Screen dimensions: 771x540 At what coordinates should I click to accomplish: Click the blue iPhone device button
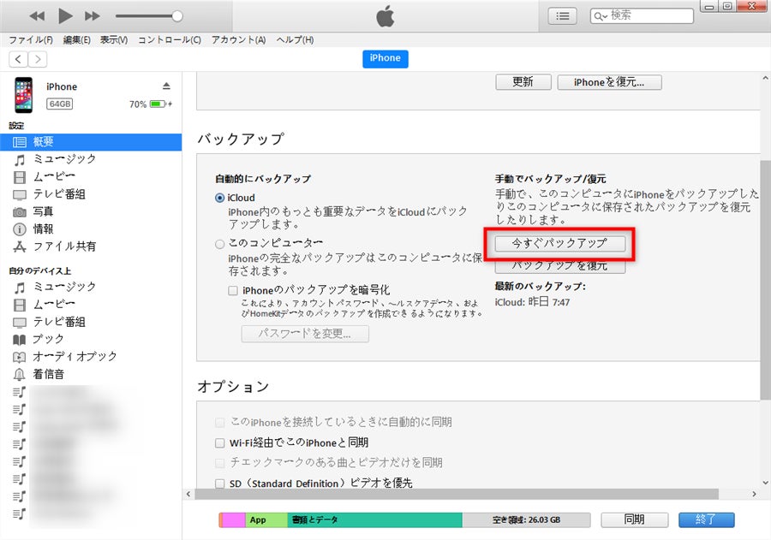[x=385, y=58]
